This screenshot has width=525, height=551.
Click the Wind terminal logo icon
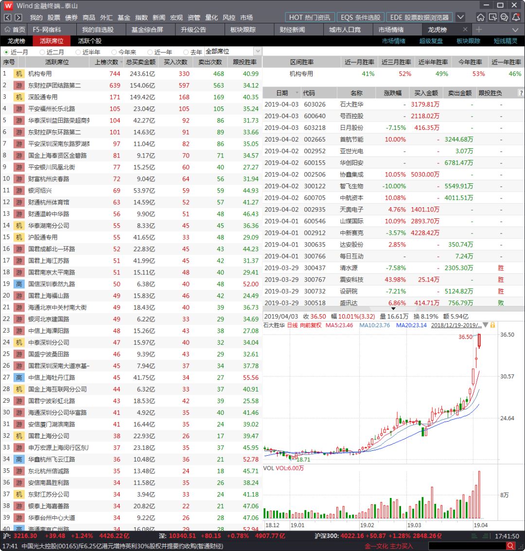click(8, 6)
